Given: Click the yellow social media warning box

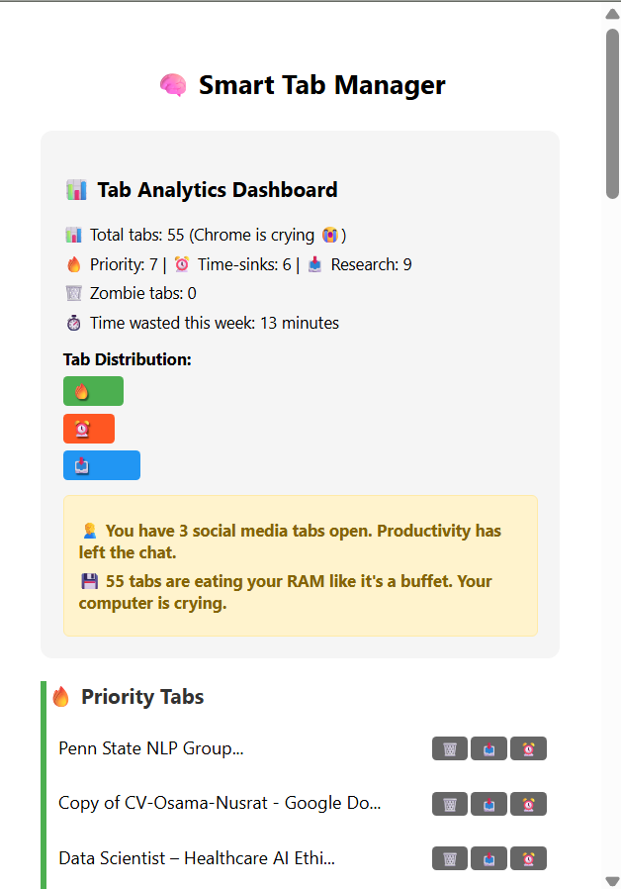Looking at the screenshot, I should (x=301, y=566).
